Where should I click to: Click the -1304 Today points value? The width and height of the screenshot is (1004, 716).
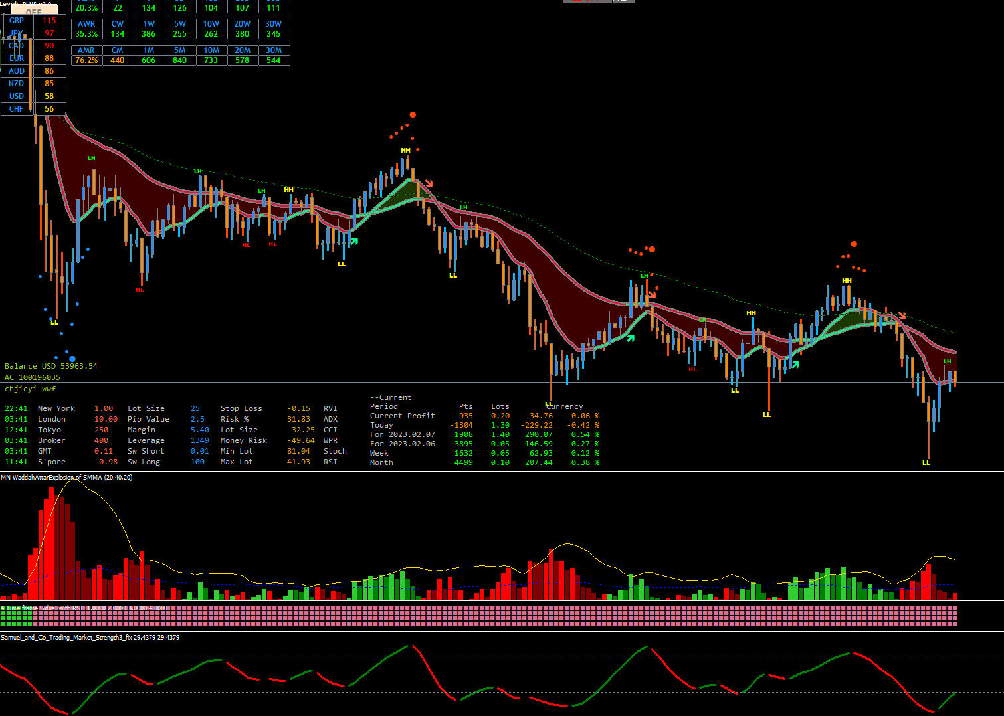pyautogui.click(x=461, y=425)
